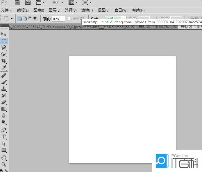This screenshot has height=172, width=202.
Task: Click the 羽化 feather value field
Action: pos(58,19)
